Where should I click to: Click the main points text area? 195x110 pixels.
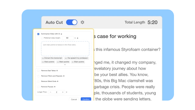(65, 49)
